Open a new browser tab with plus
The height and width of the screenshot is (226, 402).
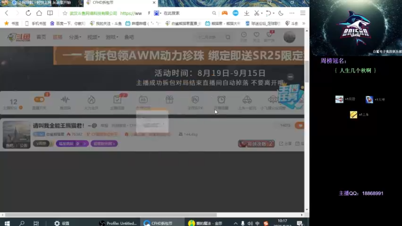(163, 3)
